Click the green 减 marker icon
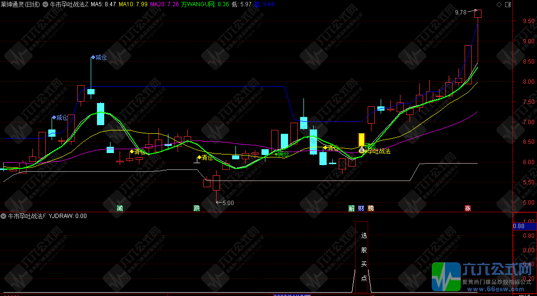This screenshot has width=537, height=296. 120,208
